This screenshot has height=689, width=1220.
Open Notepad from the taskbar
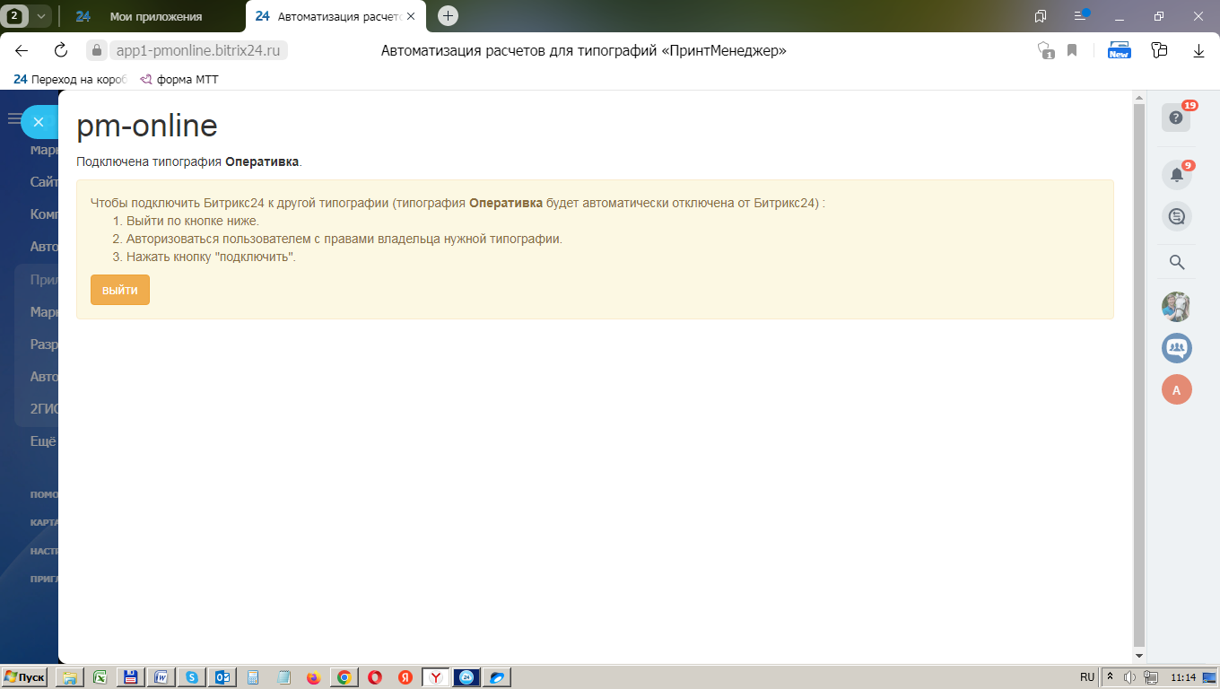pyautogui.click(x=283, y=677)
